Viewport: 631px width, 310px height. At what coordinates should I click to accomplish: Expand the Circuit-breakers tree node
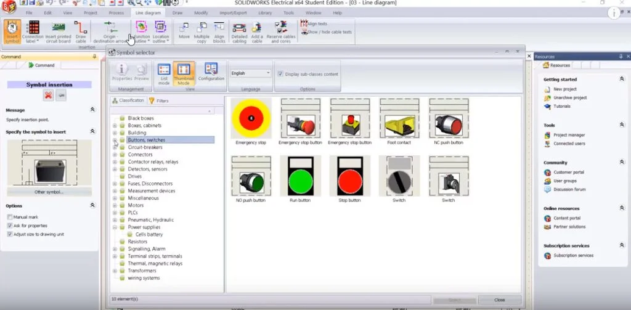(x=115, y=147)
